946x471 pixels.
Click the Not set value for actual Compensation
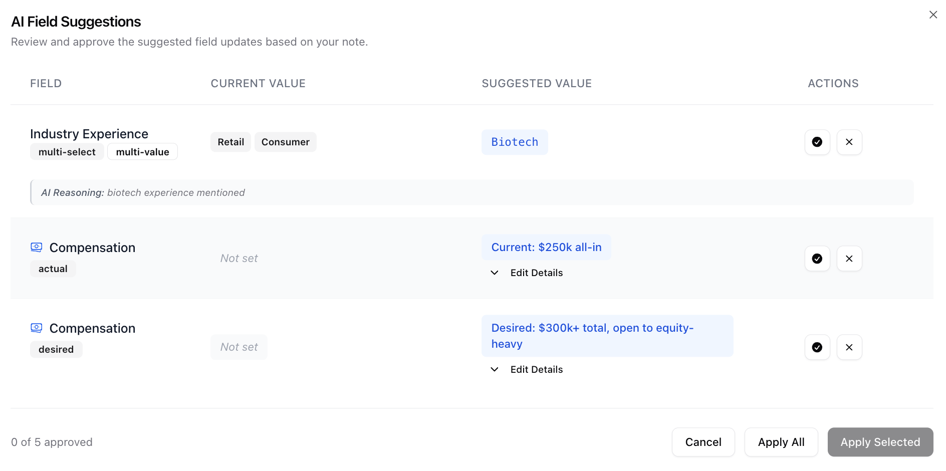coord(239,259)
